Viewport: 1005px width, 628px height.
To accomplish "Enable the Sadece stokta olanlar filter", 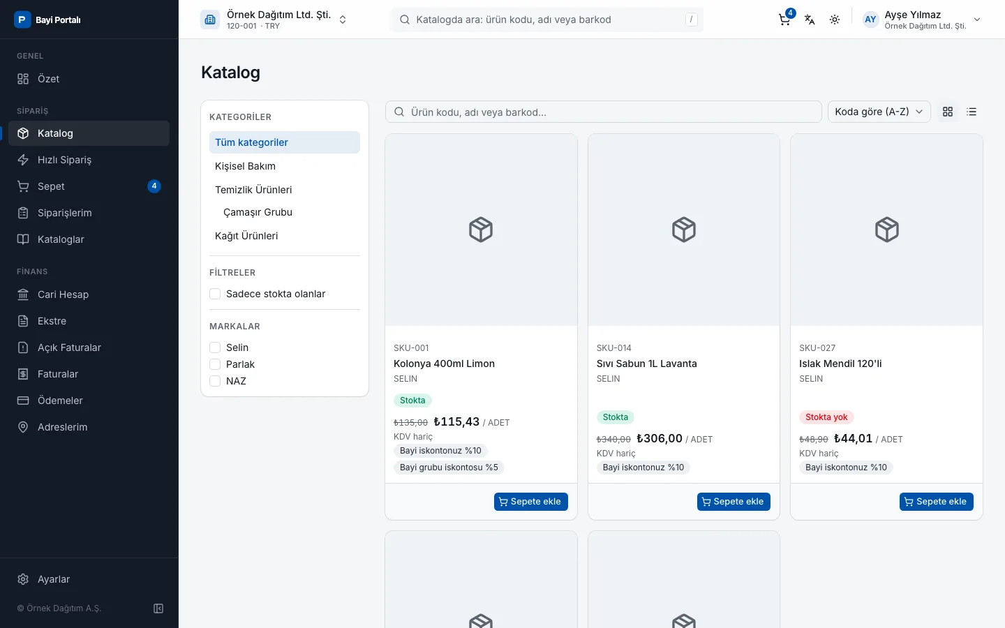I will pos(215,294).
